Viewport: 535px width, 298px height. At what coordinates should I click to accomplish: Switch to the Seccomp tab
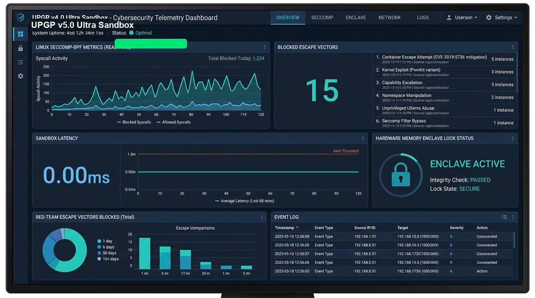coord(322,17)
